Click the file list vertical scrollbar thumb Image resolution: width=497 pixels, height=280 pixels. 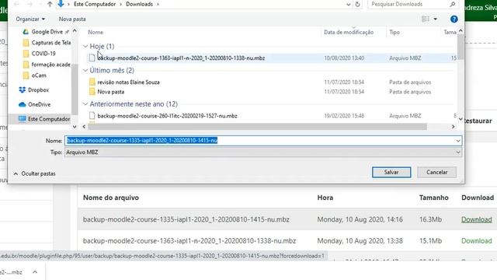461,47
